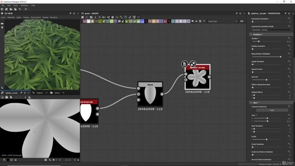Click the frame-all icon at graph toolbar start
The image size is (295, 166).
click(x=83, y=17)
